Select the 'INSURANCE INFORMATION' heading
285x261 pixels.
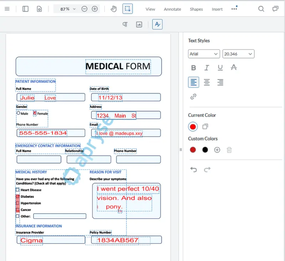(x=38, y=226)
